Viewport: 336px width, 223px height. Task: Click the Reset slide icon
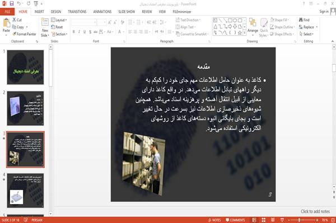tap(53, 27)
